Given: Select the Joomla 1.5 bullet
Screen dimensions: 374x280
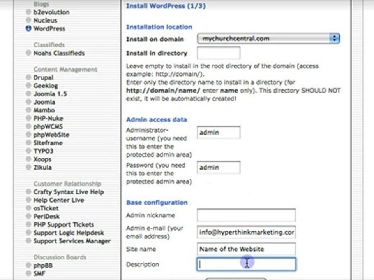Looking at the screenshot, I should (x=28, y=94).
